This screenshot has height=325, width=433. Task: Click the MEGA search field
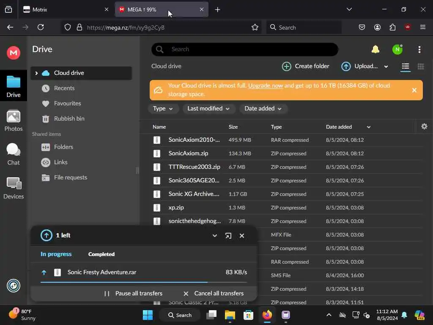pos(245,50)
